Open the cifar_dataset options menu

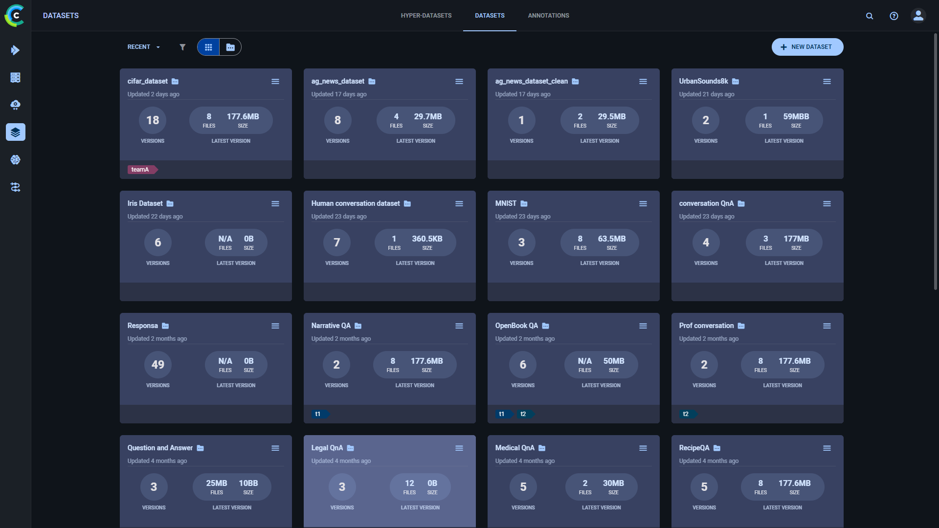coord(275,81)
